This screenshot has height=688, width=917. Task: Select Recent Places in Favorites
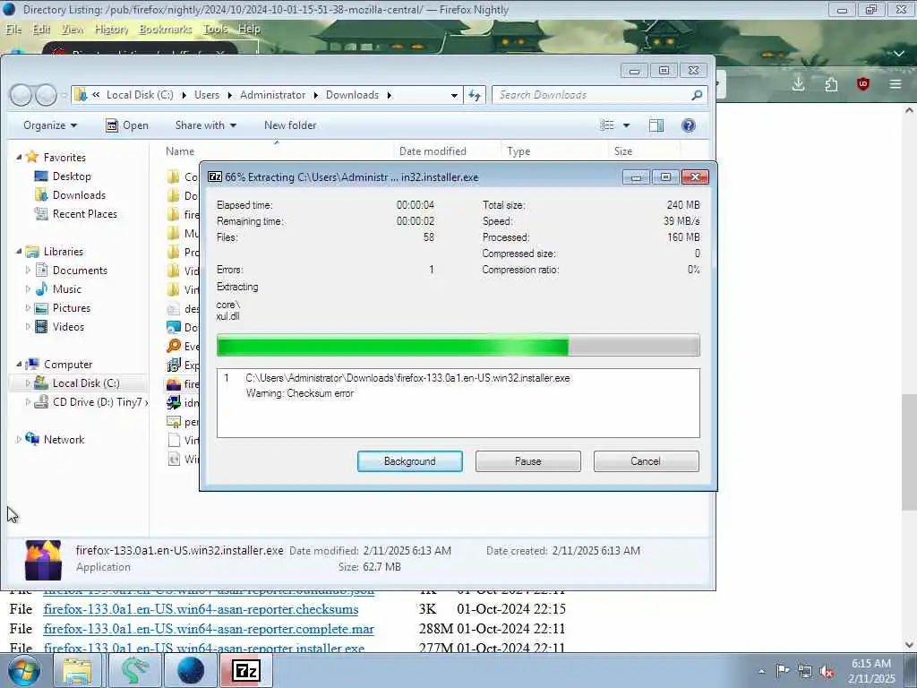click(x=75, y=213)
